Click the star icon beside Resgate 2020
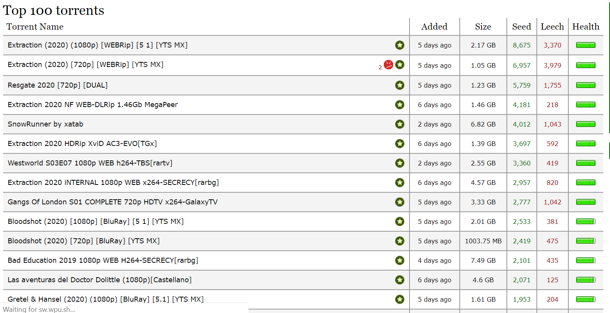610x313 pixels. point(400,85)
